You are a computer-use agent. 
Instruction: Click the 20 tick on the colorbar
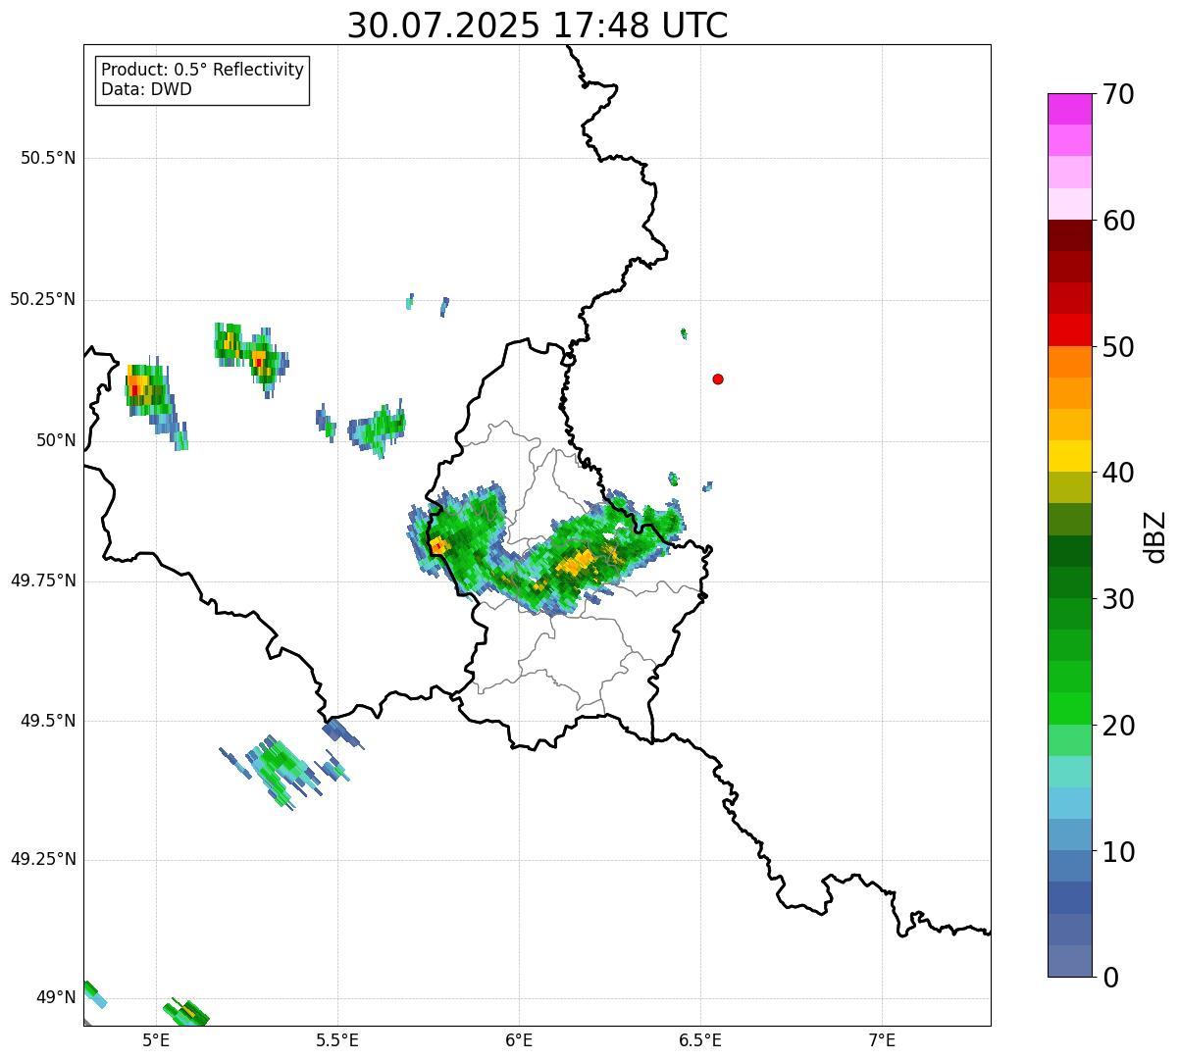point(1118,726)
